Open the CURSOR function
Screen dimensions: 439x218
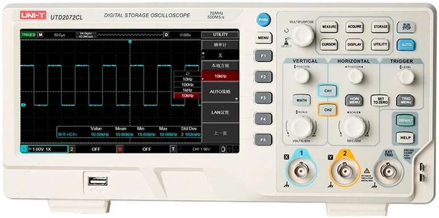[329, 44]
